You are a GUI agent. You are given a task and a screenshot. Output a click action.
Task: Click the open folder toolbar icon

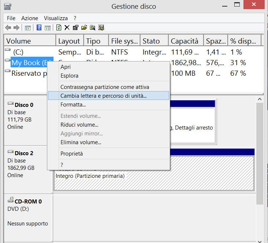pos(84,27)
